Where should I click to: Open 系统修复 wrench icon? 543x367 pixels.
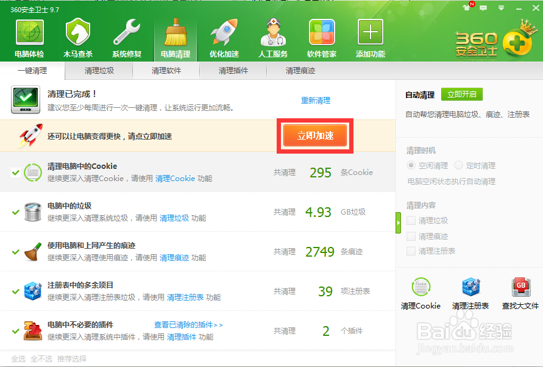tap(127, 33)
